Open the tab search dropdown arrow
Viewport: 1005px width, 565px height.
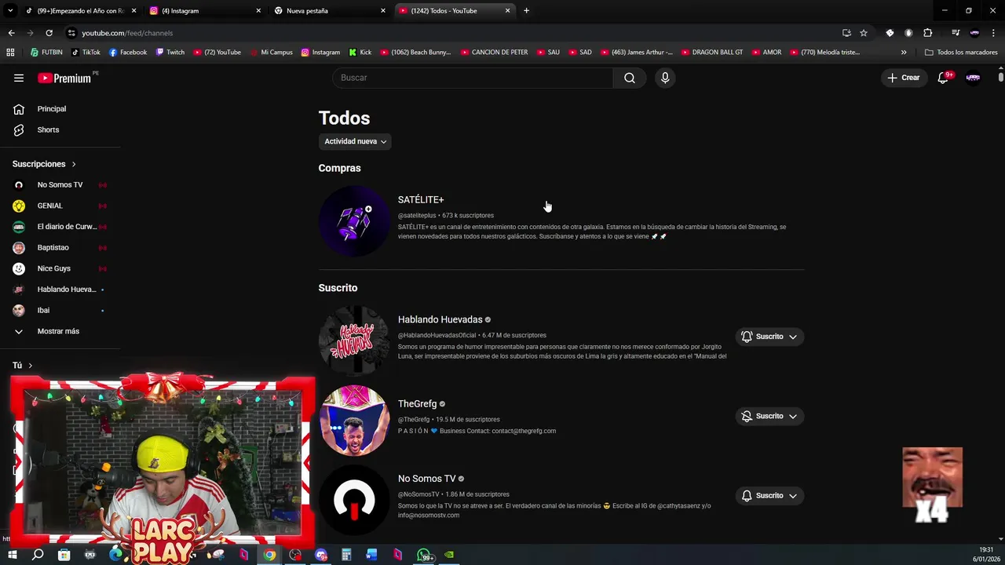10,11
